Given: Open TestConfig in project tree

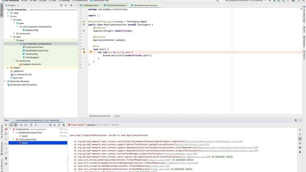Looking at the screenshot, I should [32, 54].
